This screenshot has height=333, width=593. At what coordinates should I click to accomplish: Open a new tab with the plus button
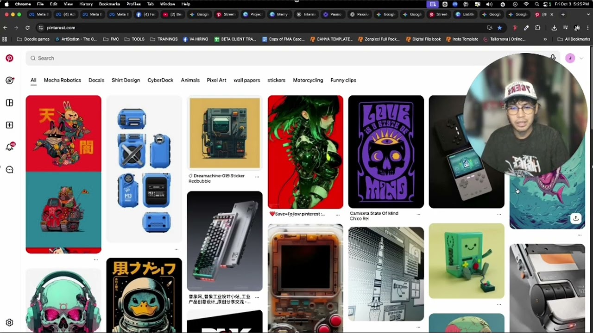coord(563,14)
